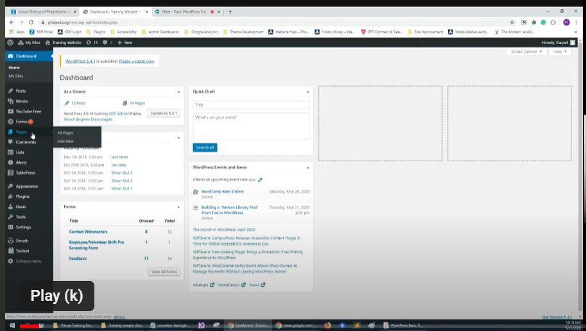The width and height of the screenshot is (586, 331).
Task: Choose Add New from Pages flyout
Action: point(65,141)
